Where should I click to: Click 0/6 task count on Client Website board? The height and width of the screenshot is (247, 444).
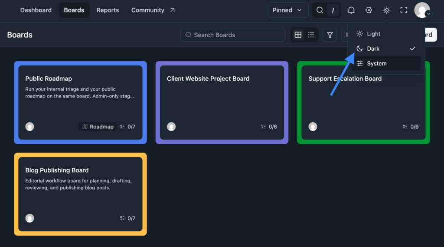pos(269,127)
